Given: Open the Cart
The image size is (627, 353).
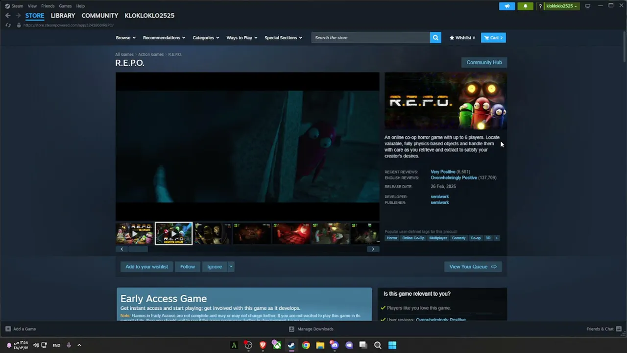Looking at the screenshot, I should pyautogui.click(x=493, y=38).
